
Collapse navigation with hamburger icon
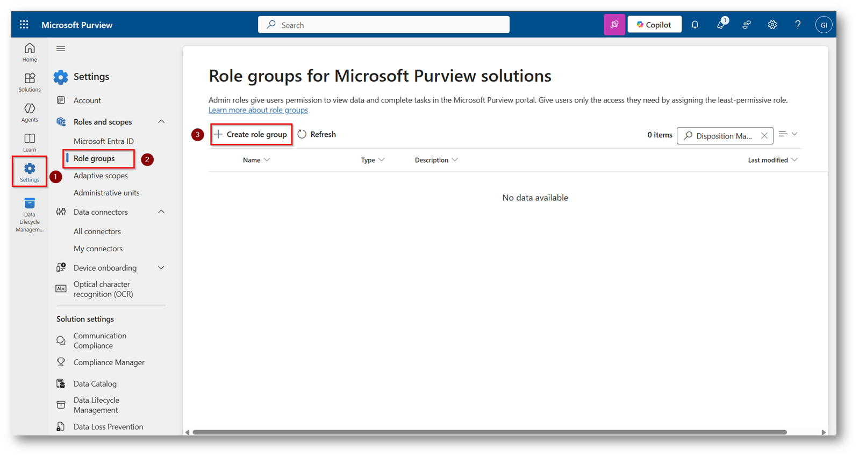click(x=61, y=48)
